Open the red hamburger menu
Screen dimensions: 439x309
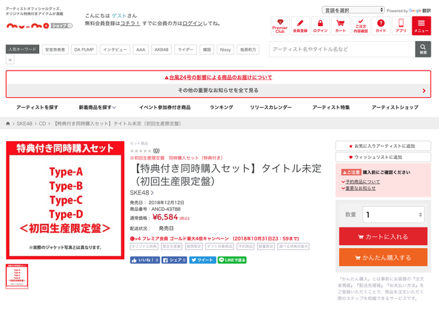pos(421,26)
